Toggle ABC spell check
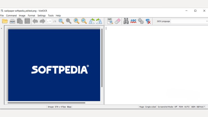208x117 pixels. coord(133,21)
